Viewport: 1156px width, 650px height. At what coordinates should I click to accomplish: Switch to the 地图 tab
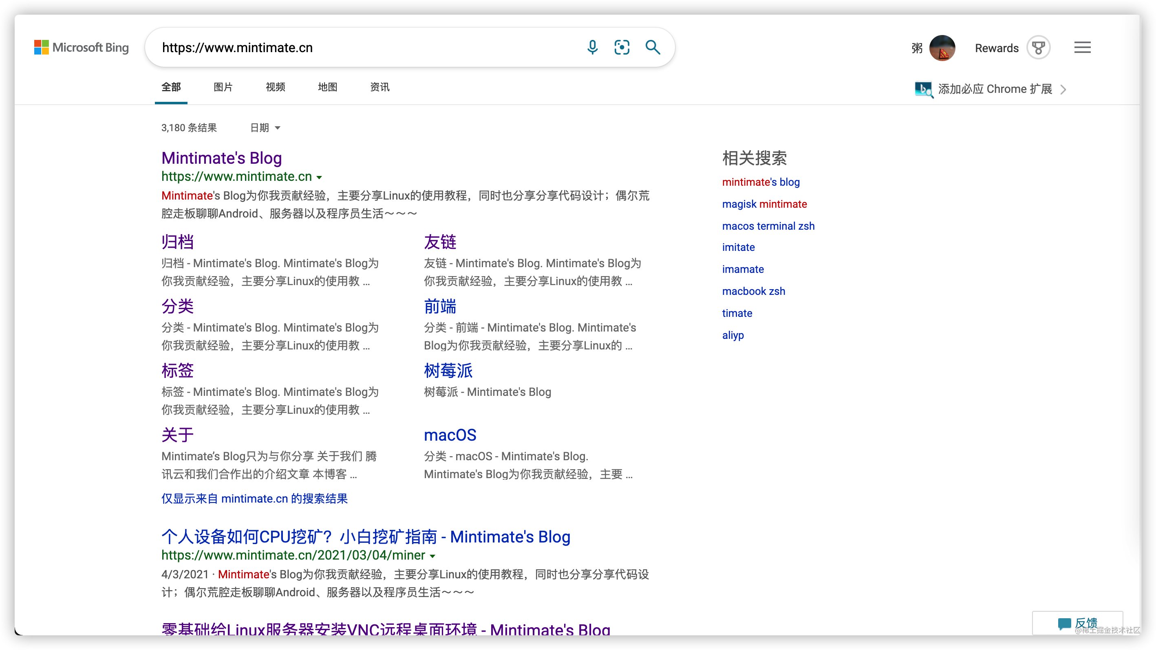coord(327,88)
